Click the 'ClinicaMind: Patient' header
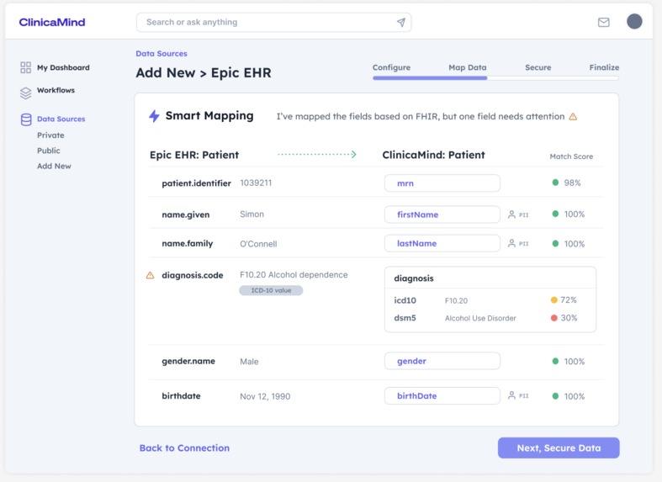This screenshot has height=482, width=662. (433, 155)
